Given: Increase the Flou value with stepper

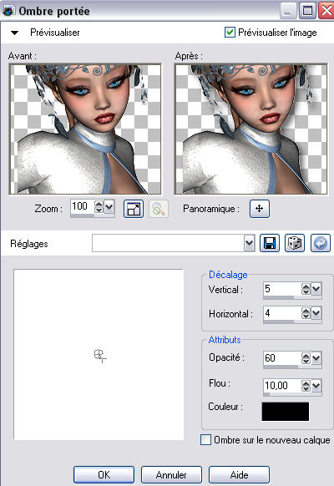Looking at the screenshot, I should tap(306, 382).
